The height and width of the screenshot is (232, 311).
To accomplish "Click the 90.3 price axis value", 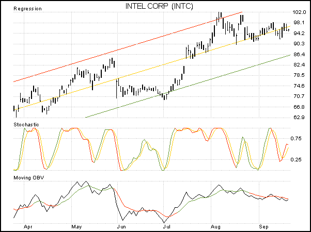I will point(299,44).
